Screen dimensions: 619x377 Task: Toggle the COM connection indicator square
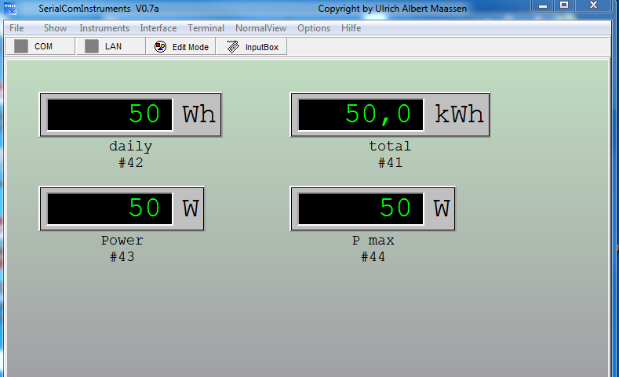[21, 46]
